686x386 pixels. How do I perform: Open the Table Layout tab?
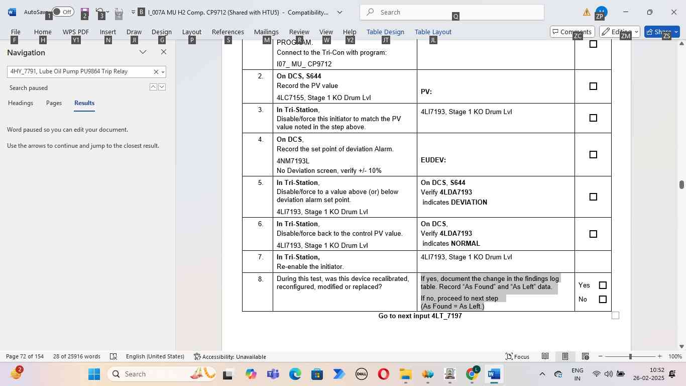click(x=433, y=32)
